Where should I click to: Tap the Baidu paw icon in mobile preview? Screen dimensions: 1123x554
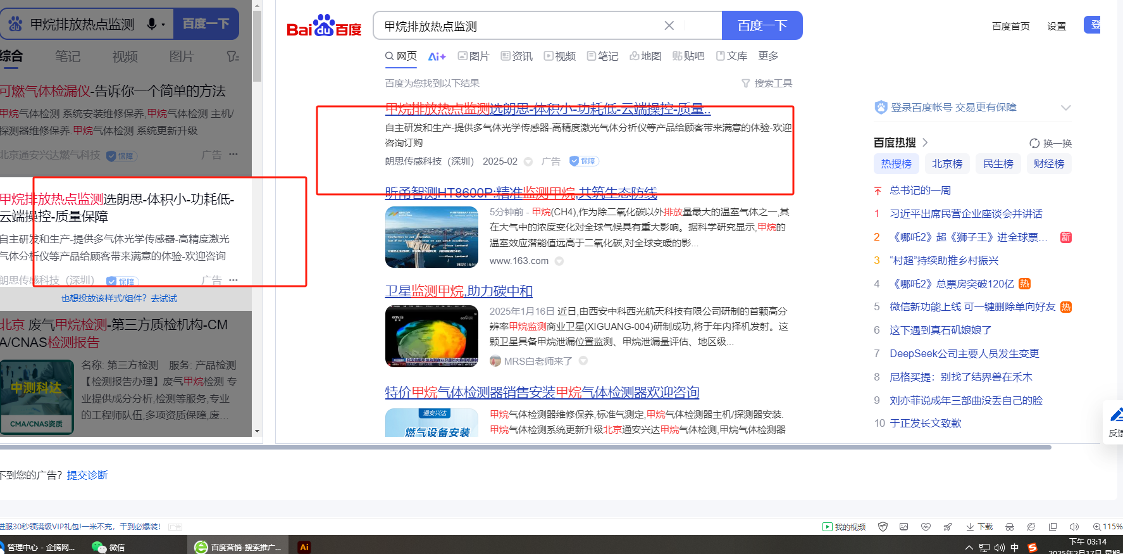[x=16, y=24]
